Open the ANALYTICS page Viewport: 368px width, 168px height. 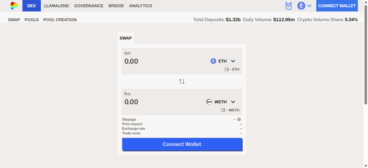[x=141, y=6]
